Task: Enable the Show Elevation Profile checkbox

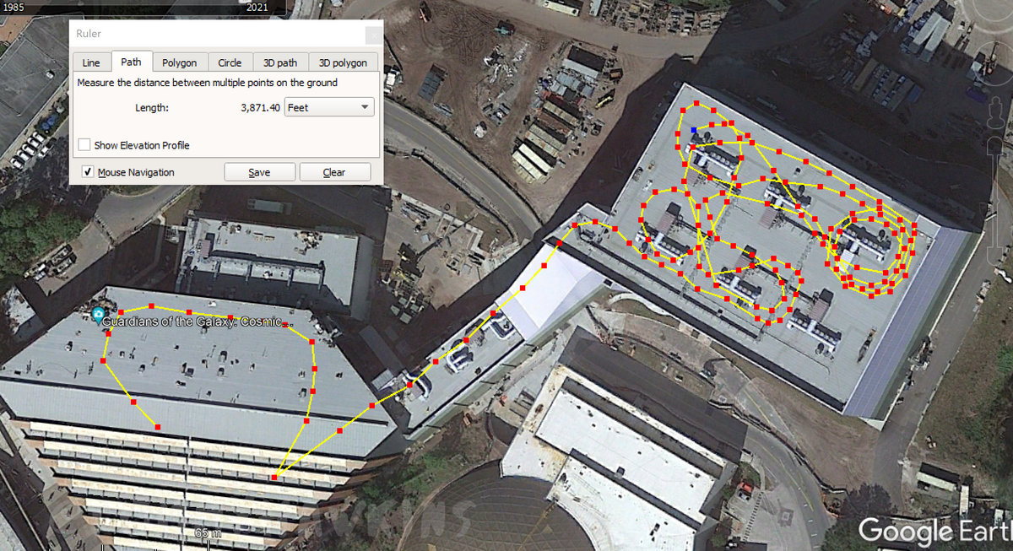Action: 84,145
